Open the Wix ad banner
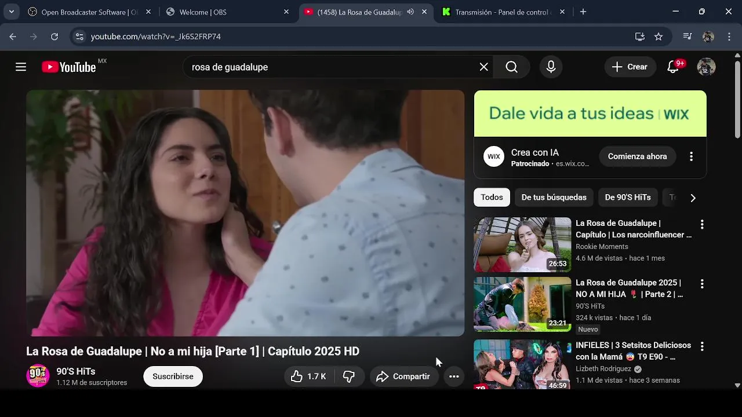The image size is (742, 417). (590, 114)
